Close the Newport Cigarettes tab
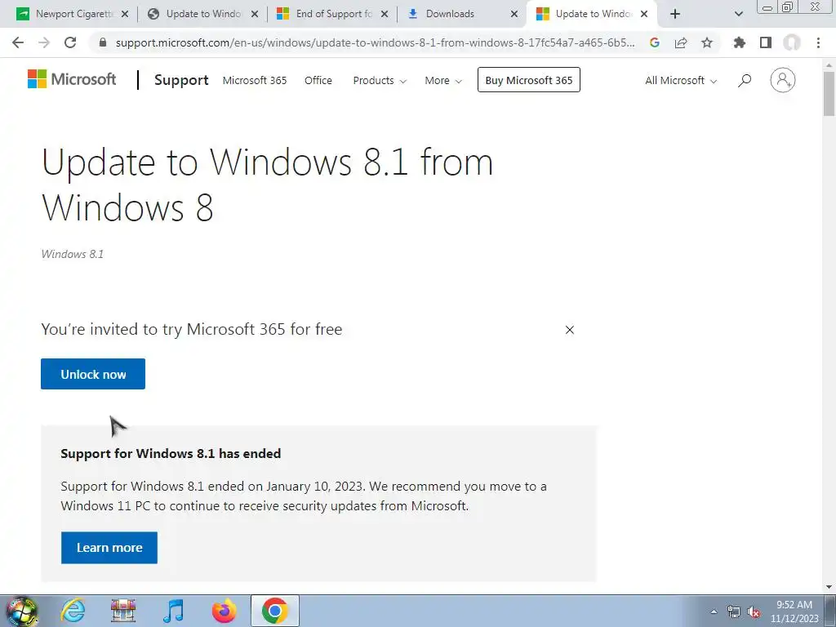836x627 pixels. pos(125,14)
